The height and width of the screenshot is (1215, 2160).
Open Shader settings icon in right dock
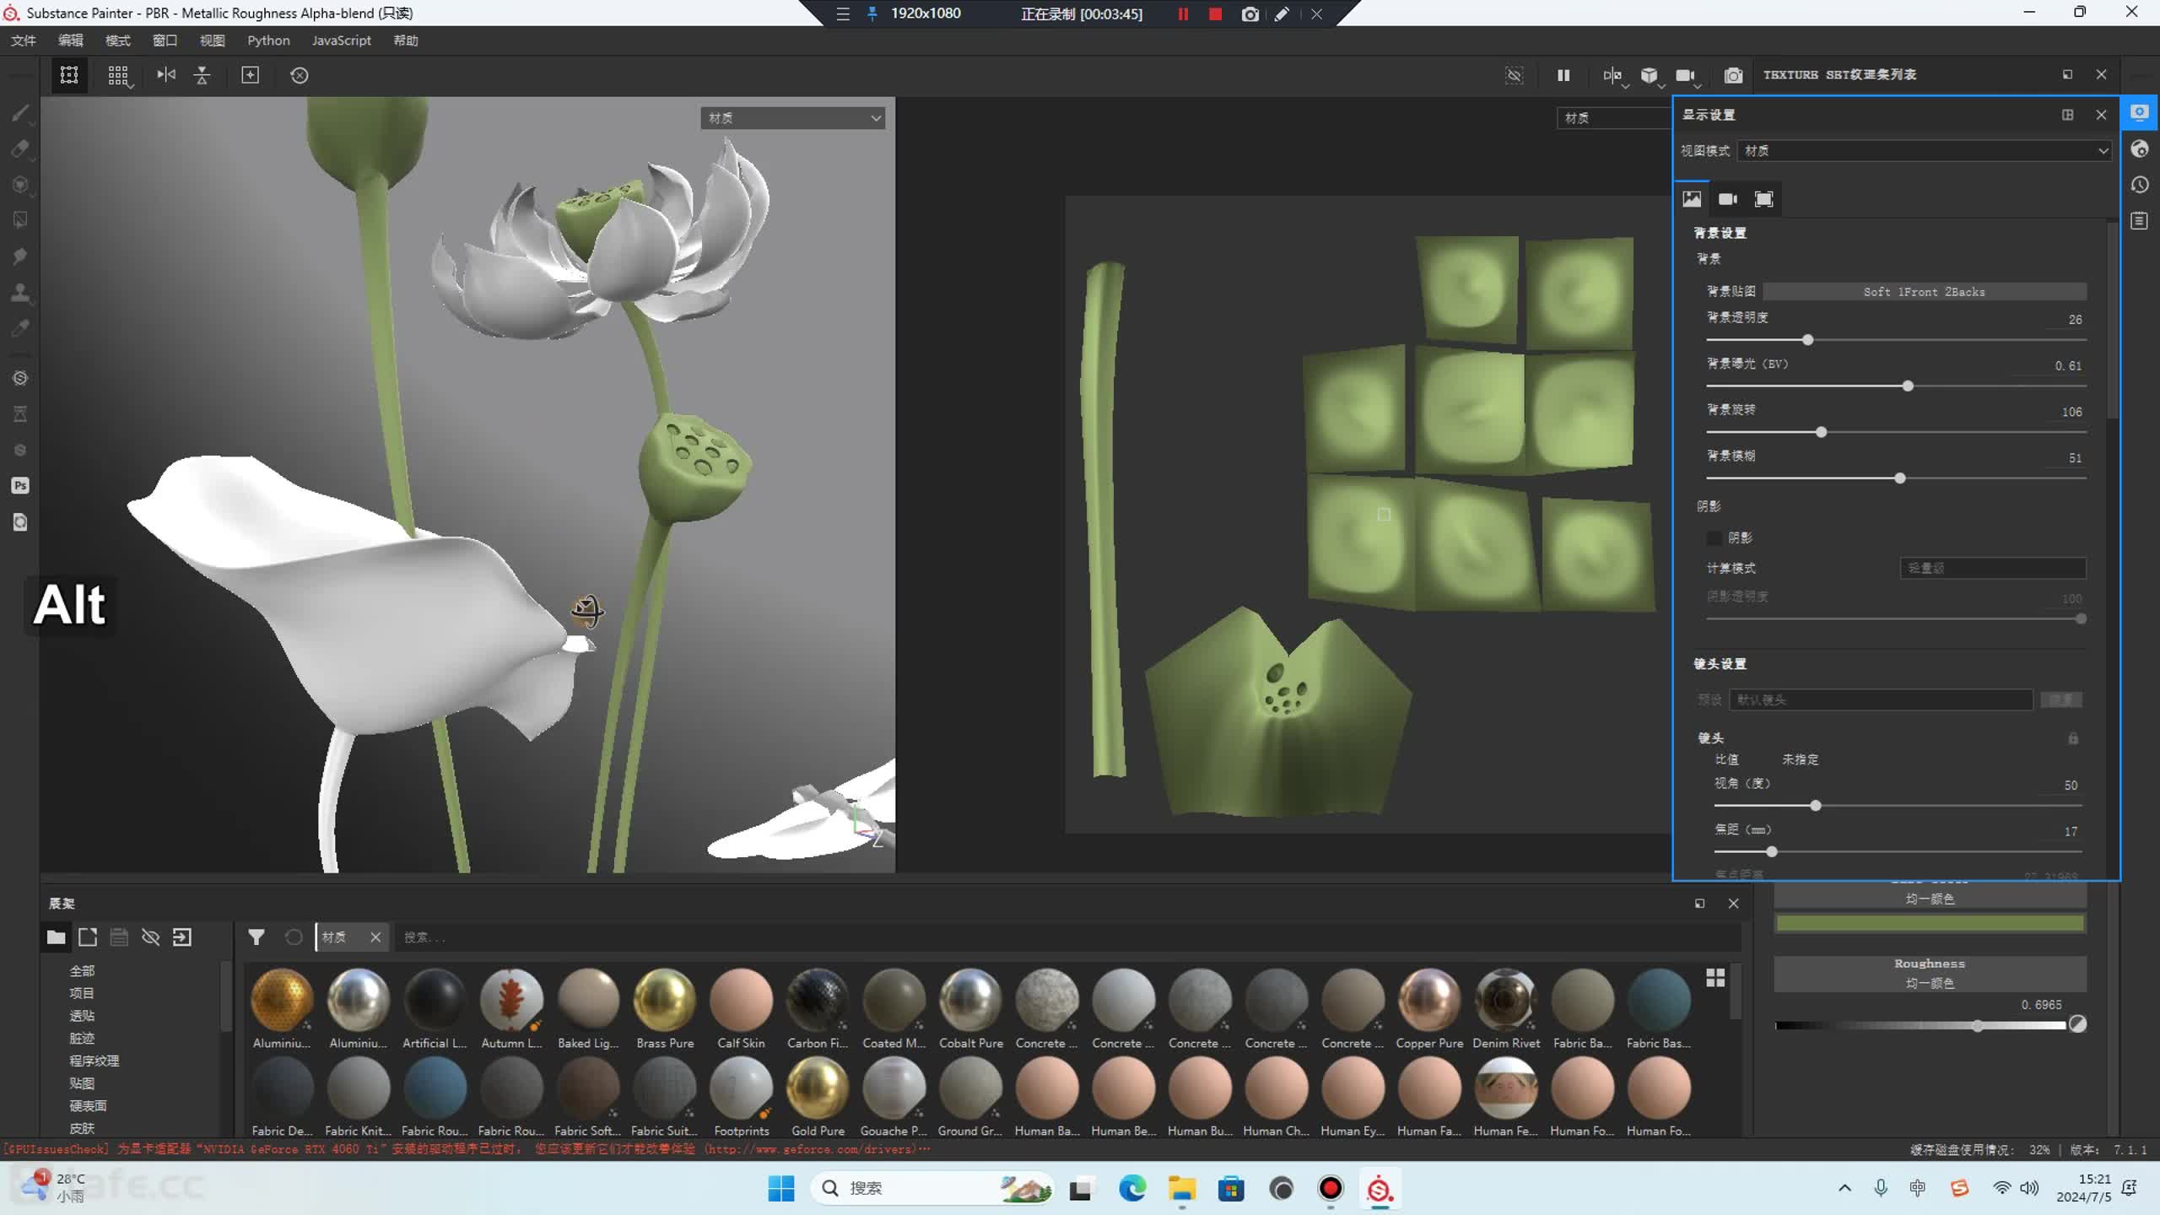2139,149
